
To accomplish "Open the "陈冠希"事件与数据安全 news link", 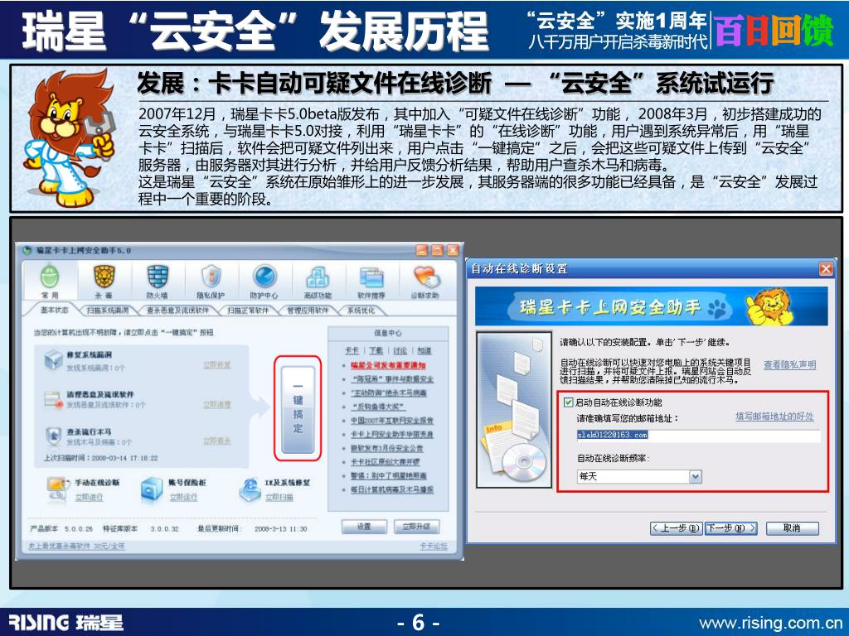I will (x=392, y=379).
